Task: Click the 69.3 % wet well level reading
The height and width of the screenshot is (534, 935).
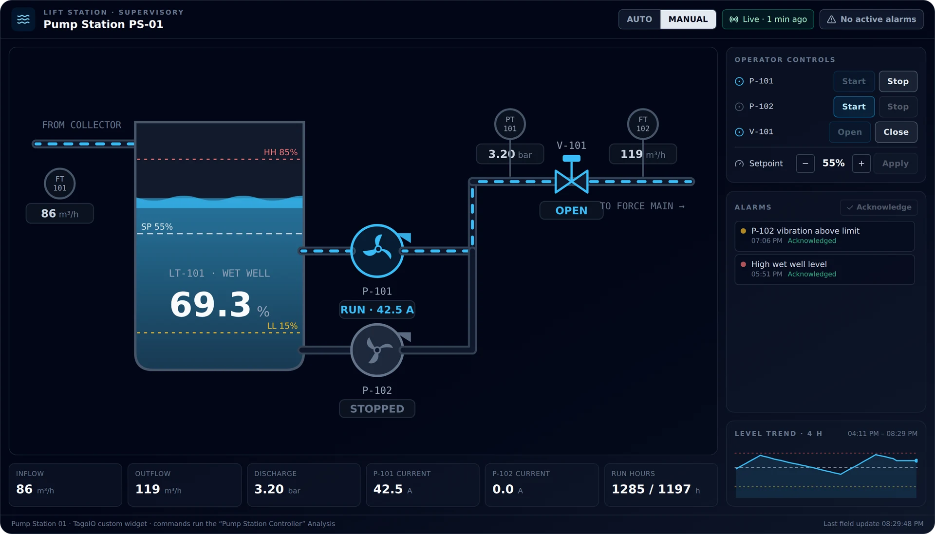Action: (220, 305)
